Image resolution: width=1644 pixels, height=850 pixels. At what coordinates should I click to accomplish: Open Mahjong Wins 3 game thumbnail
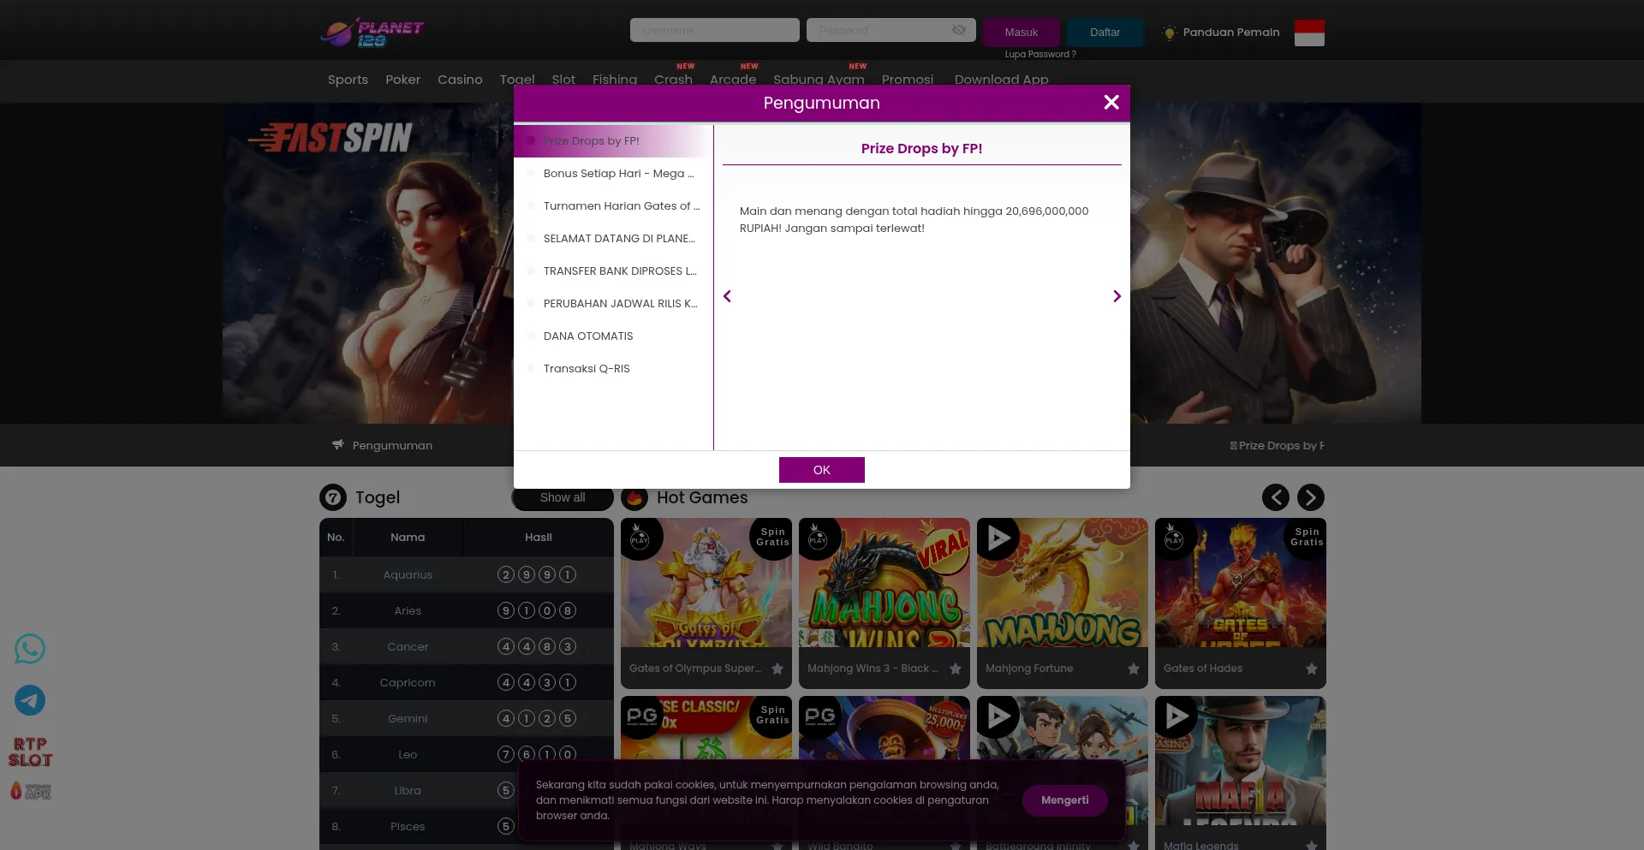(x=885, y=583)
